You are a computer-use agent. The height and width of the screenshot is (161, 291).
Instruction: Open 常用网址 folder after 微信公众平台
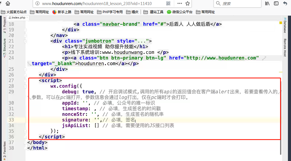tap(205, 12)
